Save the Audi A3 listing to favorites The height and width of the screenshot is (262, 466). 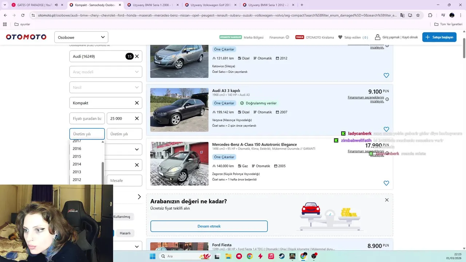(386, 129)
